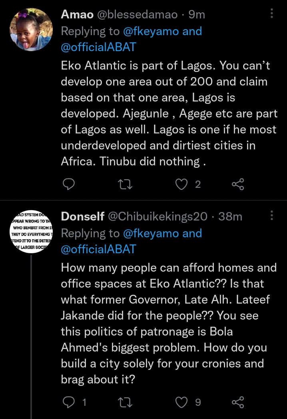287x419 pixels.
Task: Open more options on Donself's tweet
Action: click(x=272, y=216)
